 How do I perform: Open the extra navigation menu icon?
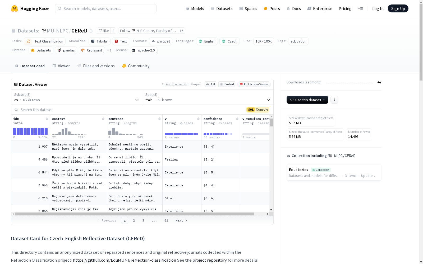(x=360, y=8)
